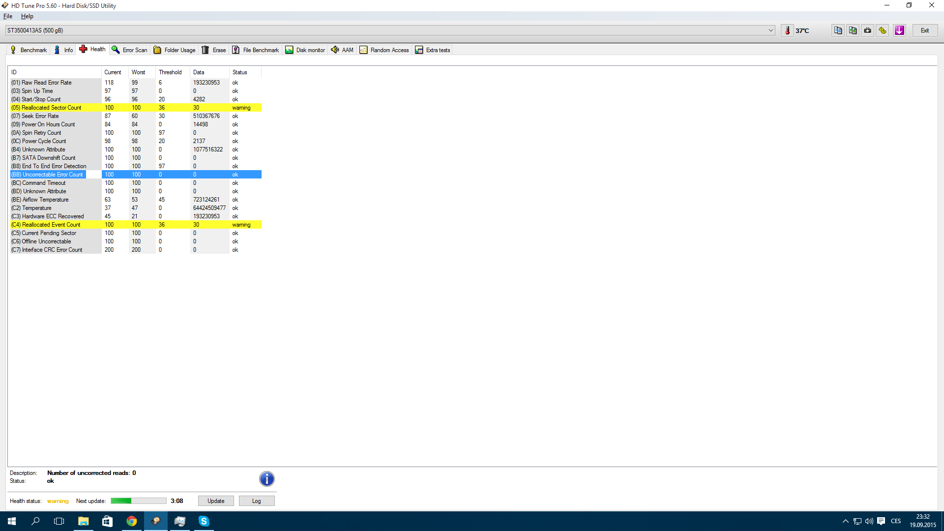Open the Help menu

[x=27, y=16]
